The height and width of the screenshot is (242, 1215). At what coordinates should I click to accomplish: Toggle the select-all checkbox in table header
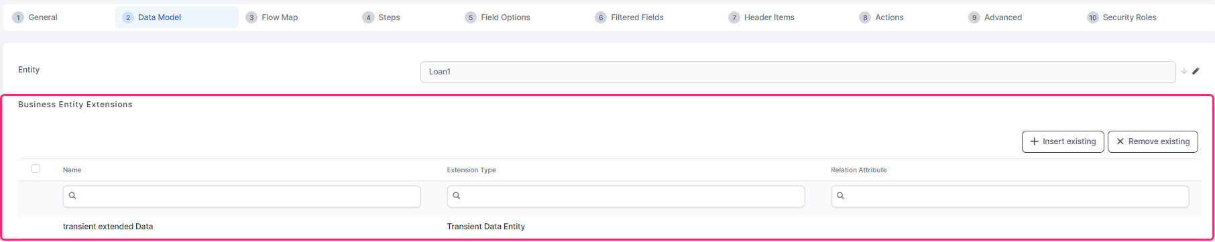[36, 169]
